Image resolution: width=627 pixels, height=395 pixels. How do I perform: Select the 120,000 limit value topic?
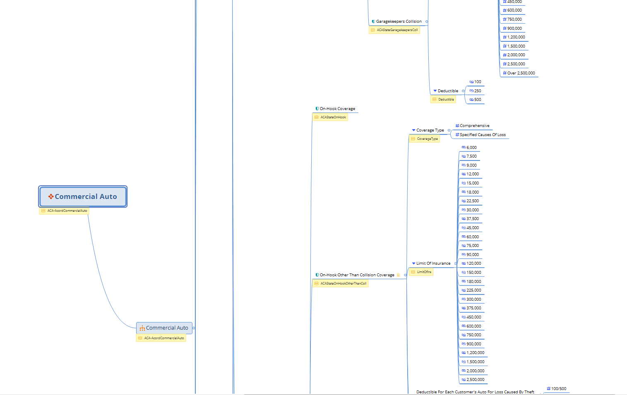tap(473, 263)
